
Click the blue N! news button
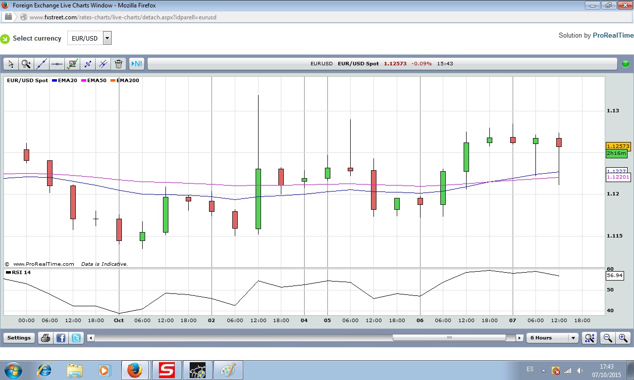click(136, 64)
